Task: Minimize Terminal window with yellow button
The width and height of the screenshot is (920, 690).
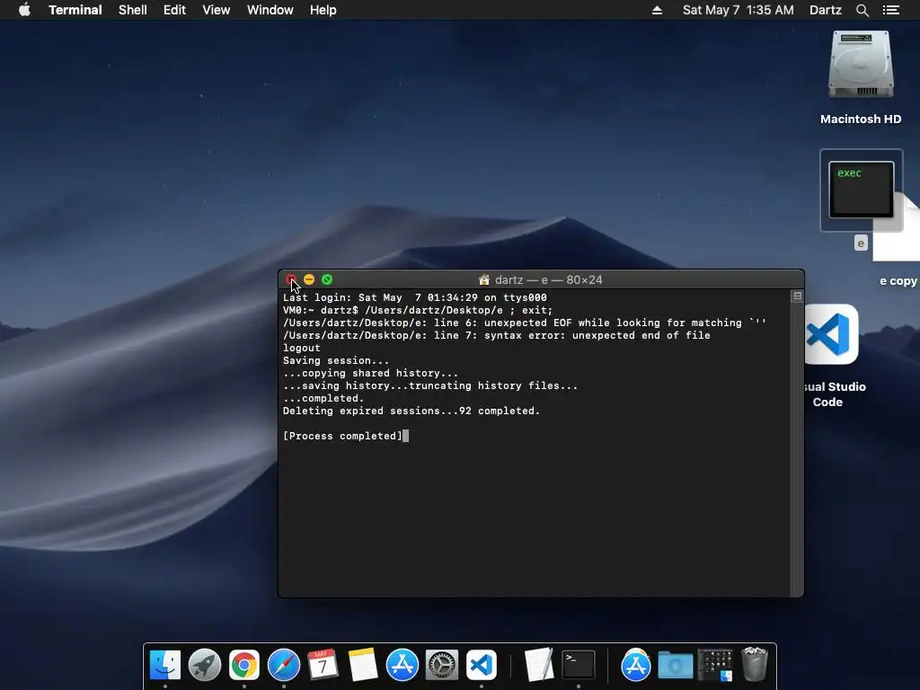Action: tap(309, 279)
